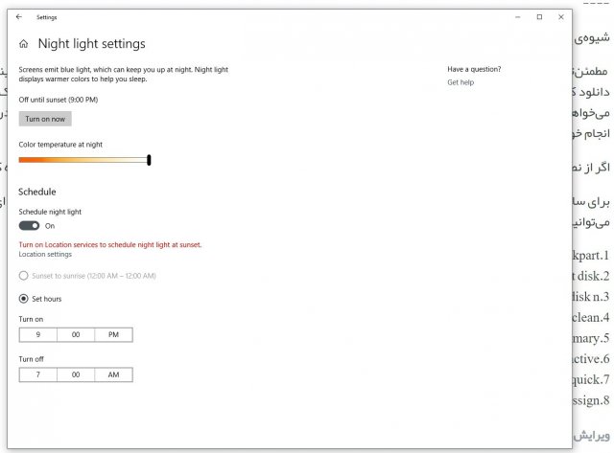Image resolution: width=614 pixels, height=453 pixels.
Task: Open the Turn off AM/PM picker
Action: click(x=113, y=375)
